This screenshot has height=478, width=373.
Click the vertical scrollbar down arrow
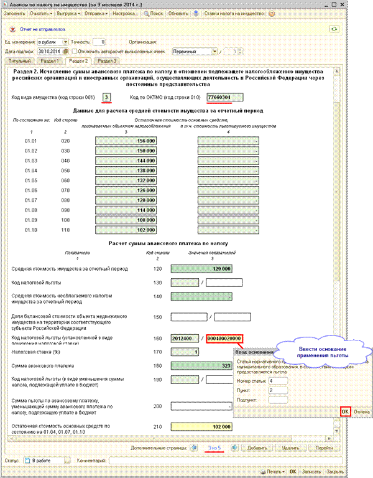pyautogui.click(x=337, y=431)
